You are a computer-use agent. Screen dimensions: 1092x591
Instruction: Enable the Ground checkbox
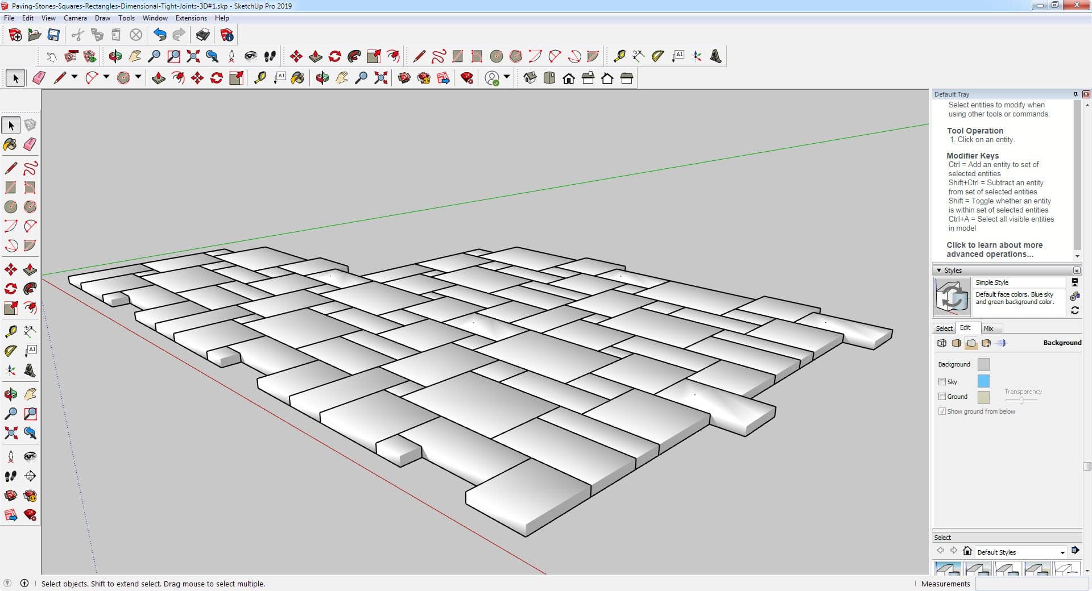[942, 396]
